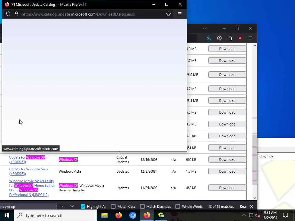Toggle the Highlight All checkbox

(83, 206)
